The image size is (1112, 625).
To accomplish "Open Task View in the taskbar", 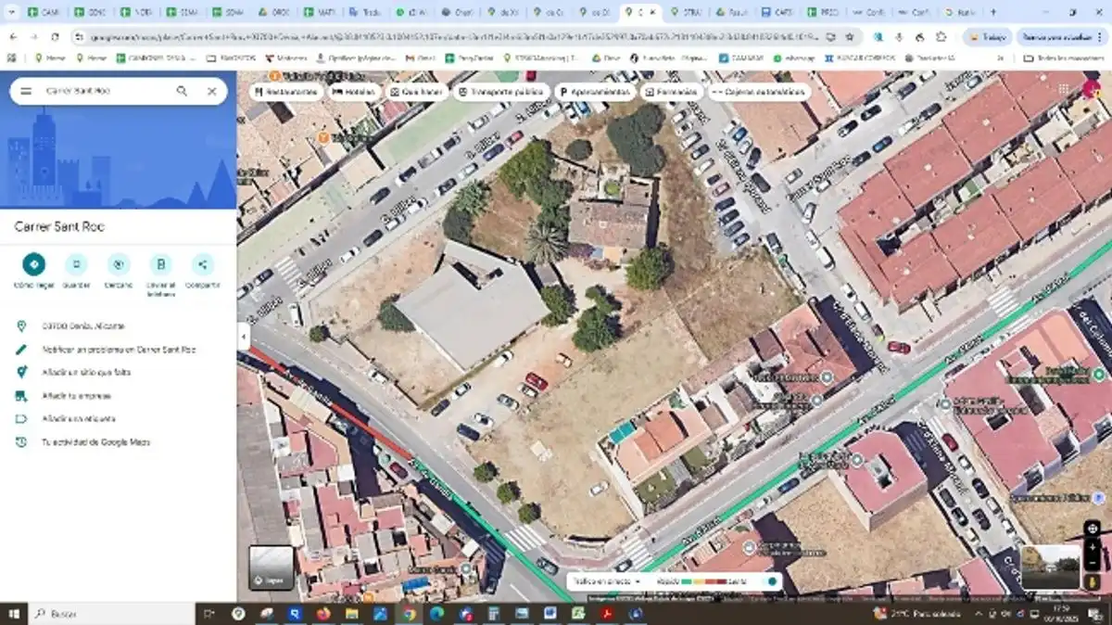I will [208, 614].
